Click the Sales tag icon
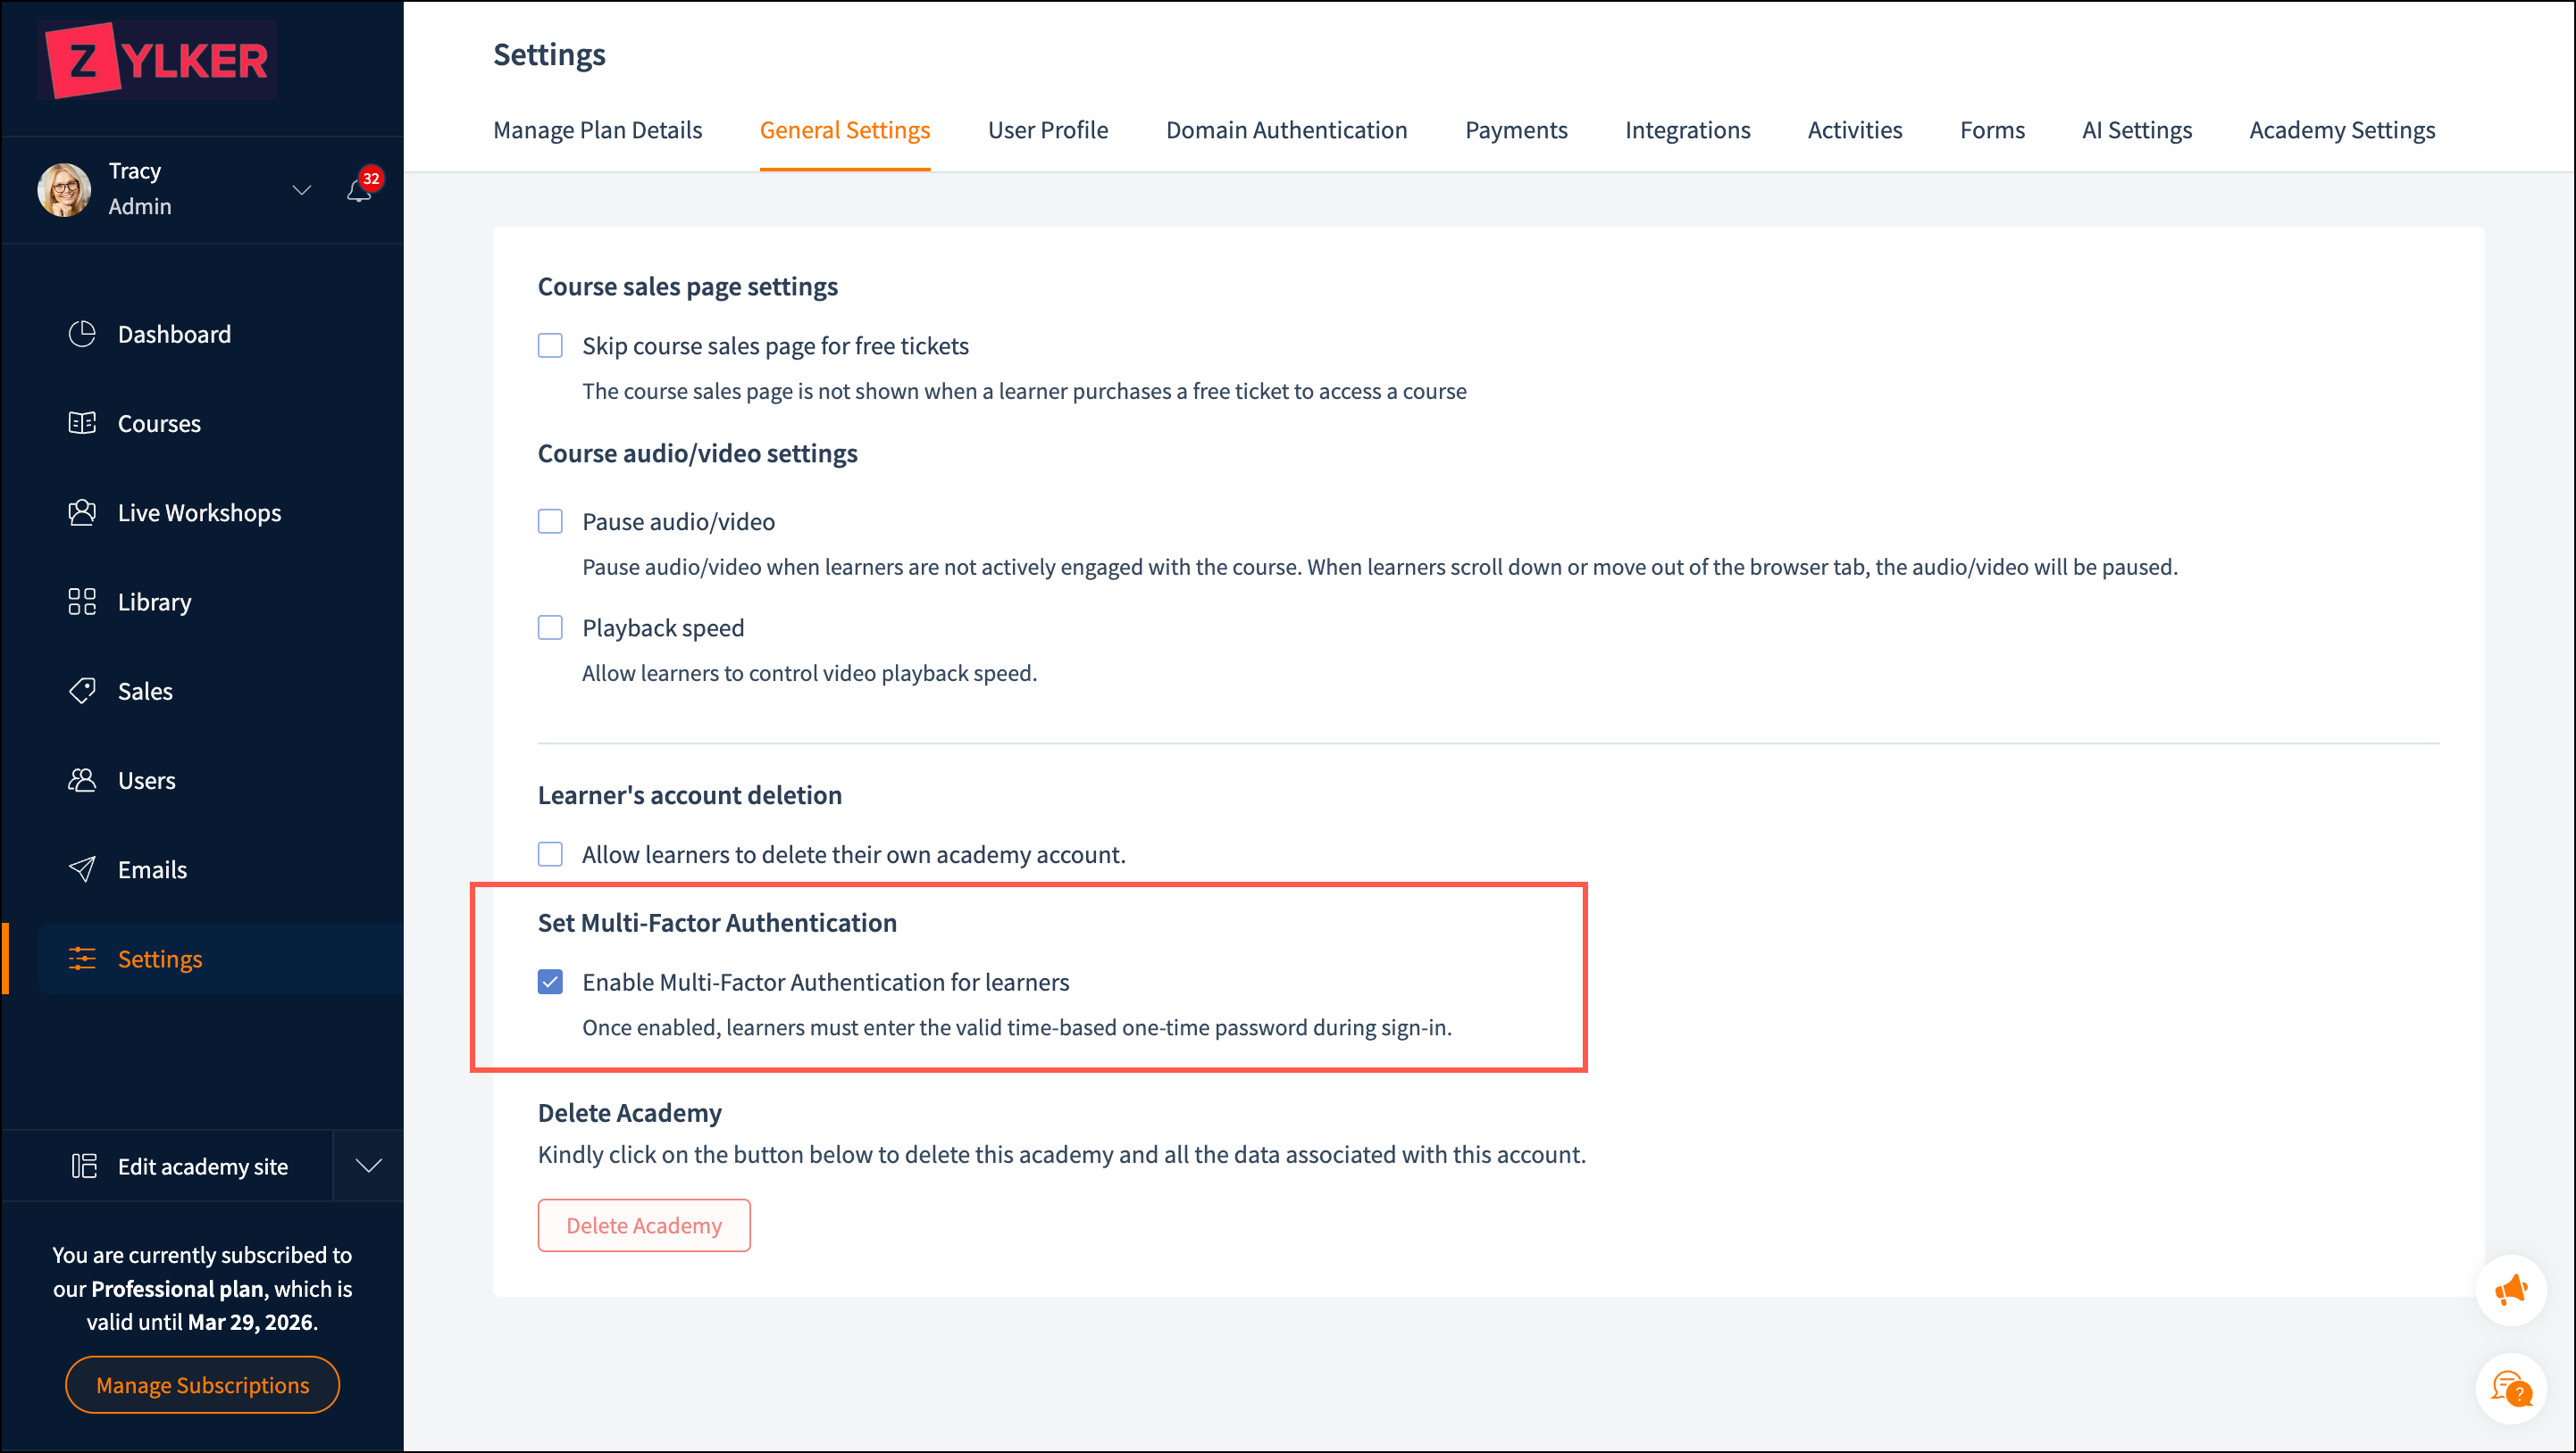The height and width of the screenshot is (1453, 2576). [82, 691]
